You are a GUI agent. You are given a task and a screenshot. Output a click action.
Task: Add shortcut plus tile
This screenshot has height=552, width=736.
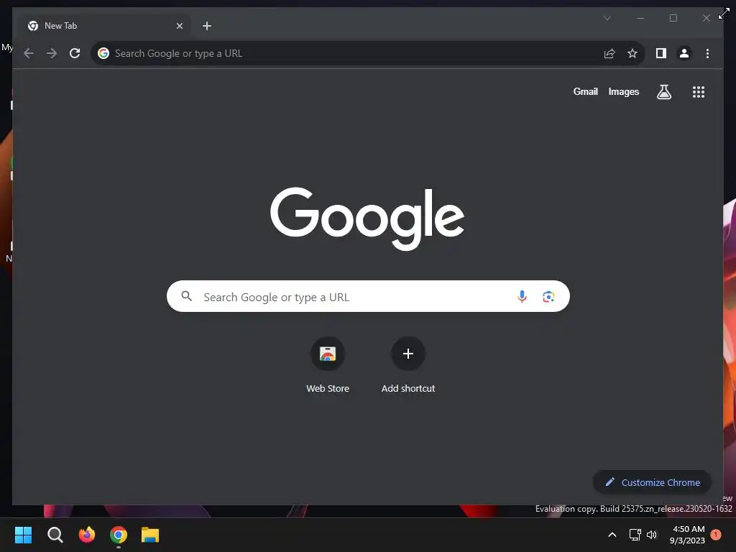pyautogui.click(x=408, y=365)
